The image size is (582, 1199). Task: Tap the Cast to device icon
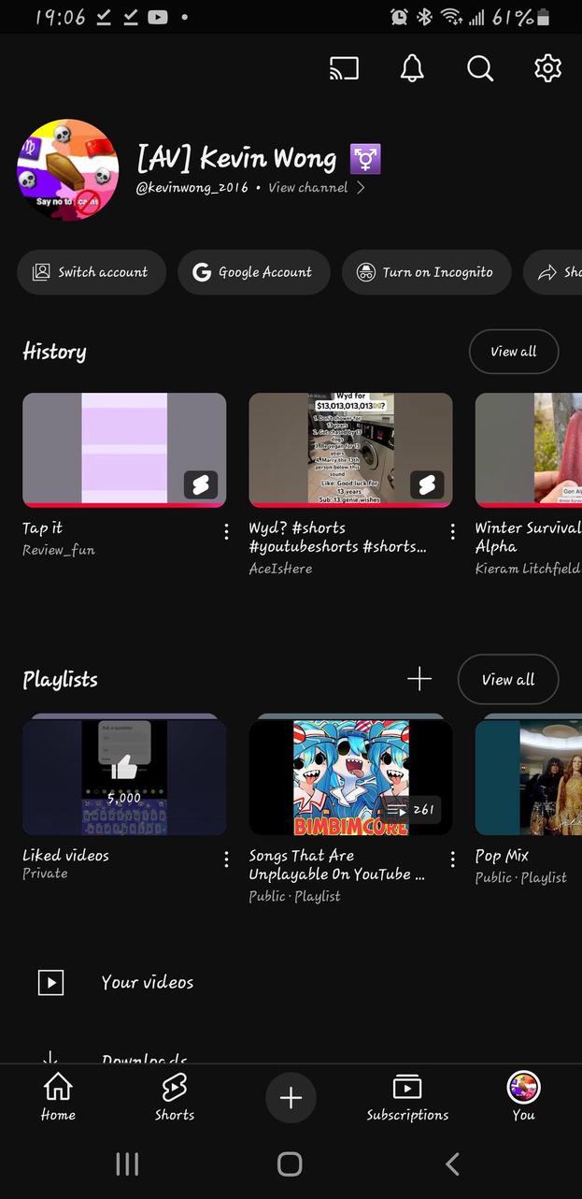344,68
